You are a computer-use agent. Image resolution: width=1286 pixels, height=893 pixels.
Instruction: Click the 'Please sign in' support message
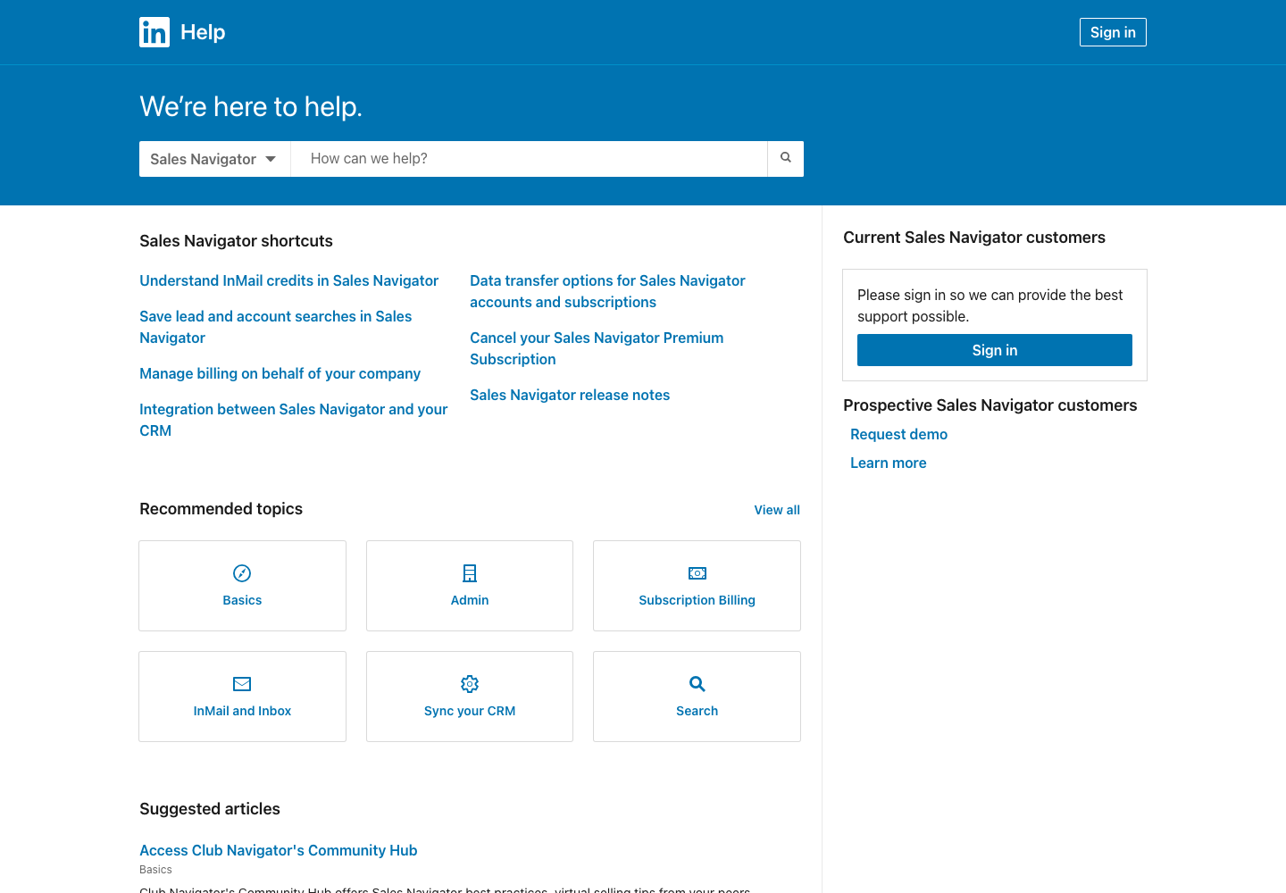coord(990,305)
